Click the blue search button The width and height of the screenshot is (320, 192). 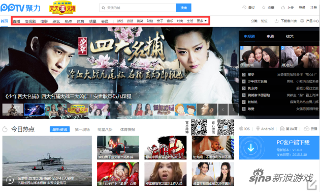183,8
